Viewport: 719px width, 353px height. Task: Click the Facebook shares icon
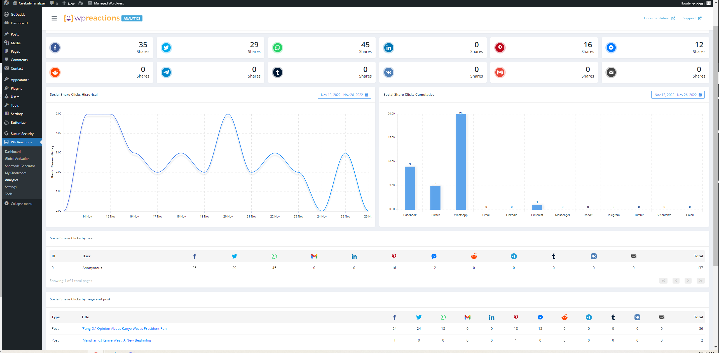point(55,48)
